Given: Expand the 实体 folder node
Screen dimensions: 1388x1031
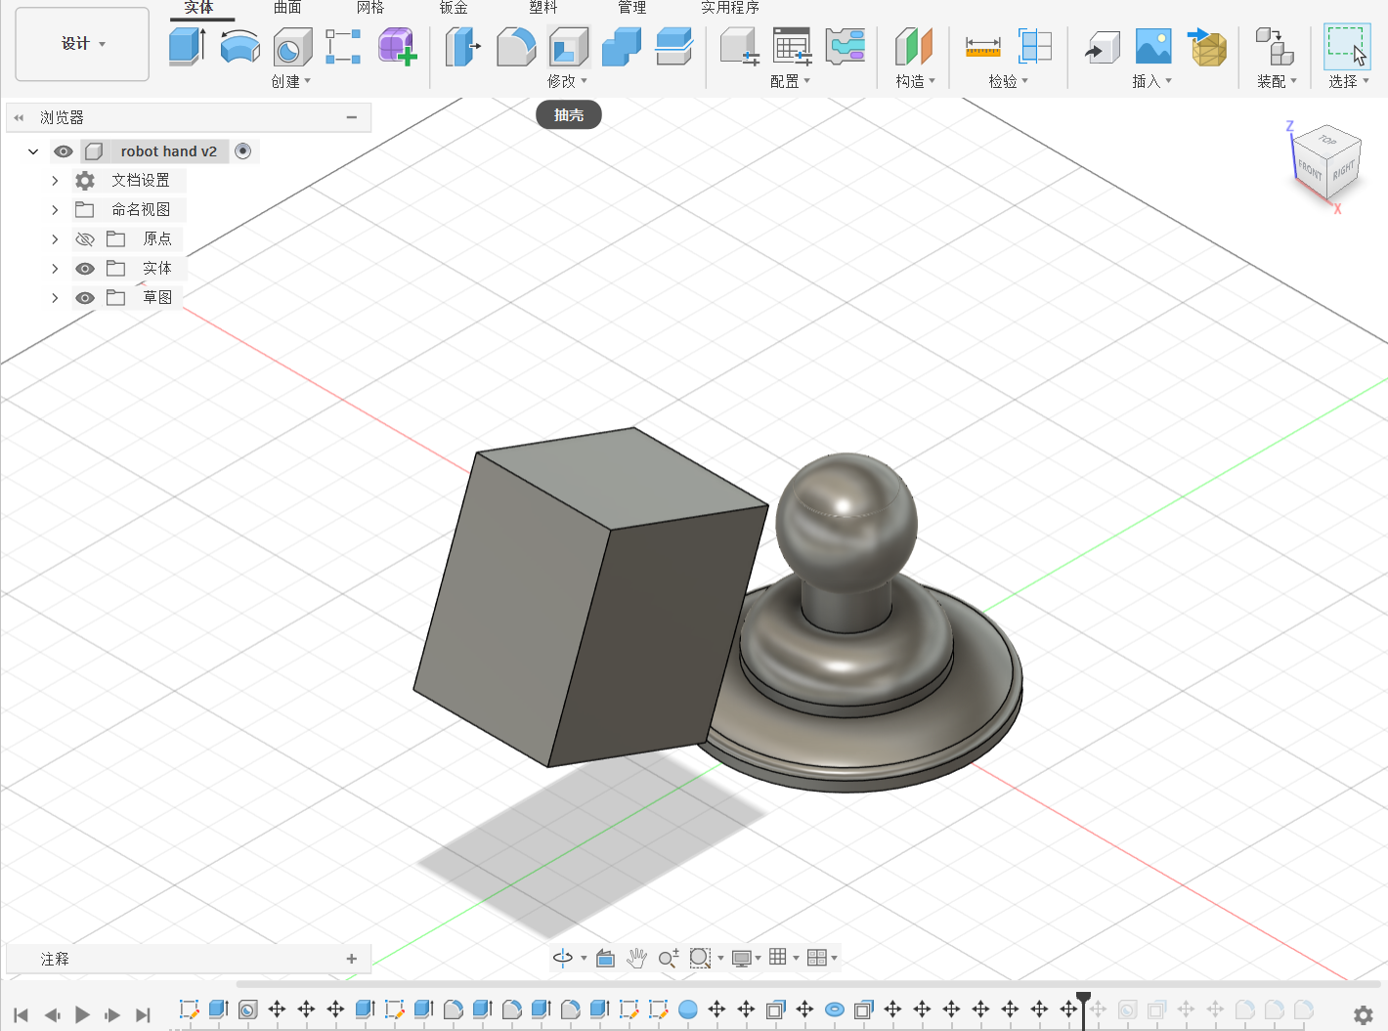Looking at the screenshot, I should pos(55,269).
